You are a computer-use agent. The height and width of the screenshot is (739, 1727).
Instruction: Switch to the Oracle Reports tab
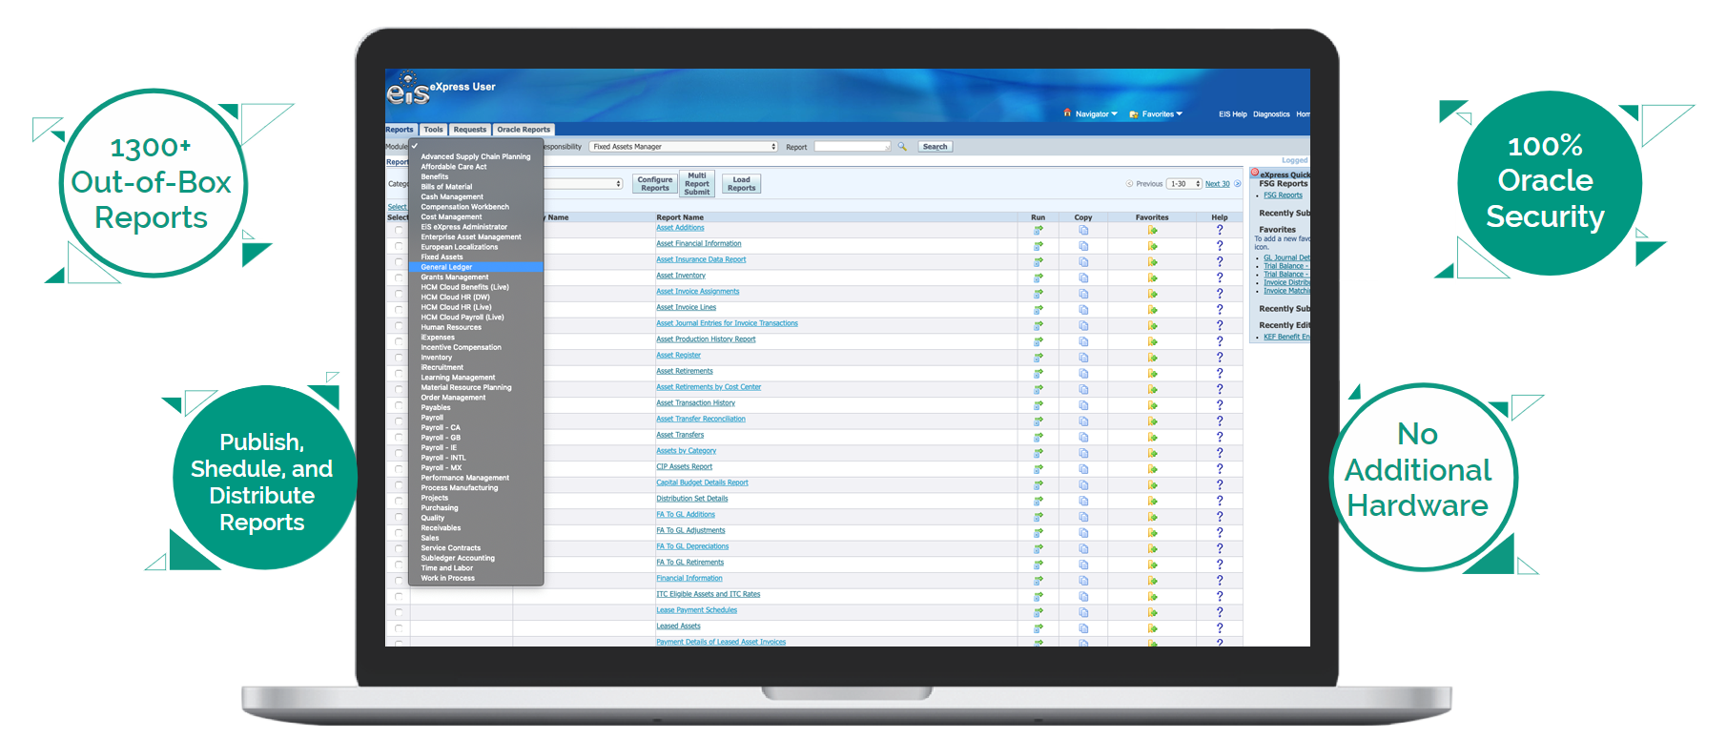524,130
